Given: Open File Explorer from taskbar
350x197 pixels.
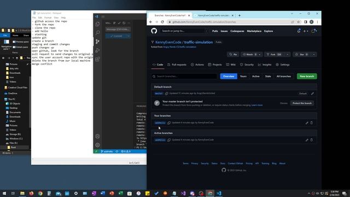Looking at the screenshot, I should (x=22, y=193).
